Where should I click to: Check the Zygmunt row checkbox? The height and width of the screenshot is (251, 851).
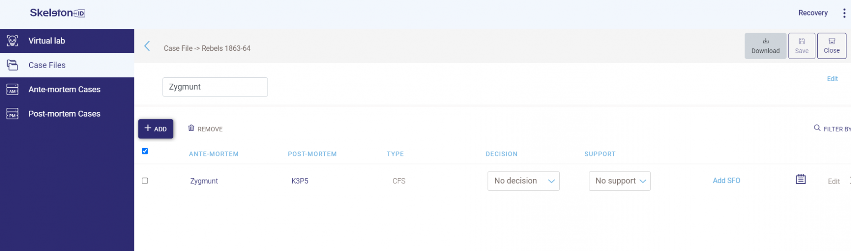(145, 181)
